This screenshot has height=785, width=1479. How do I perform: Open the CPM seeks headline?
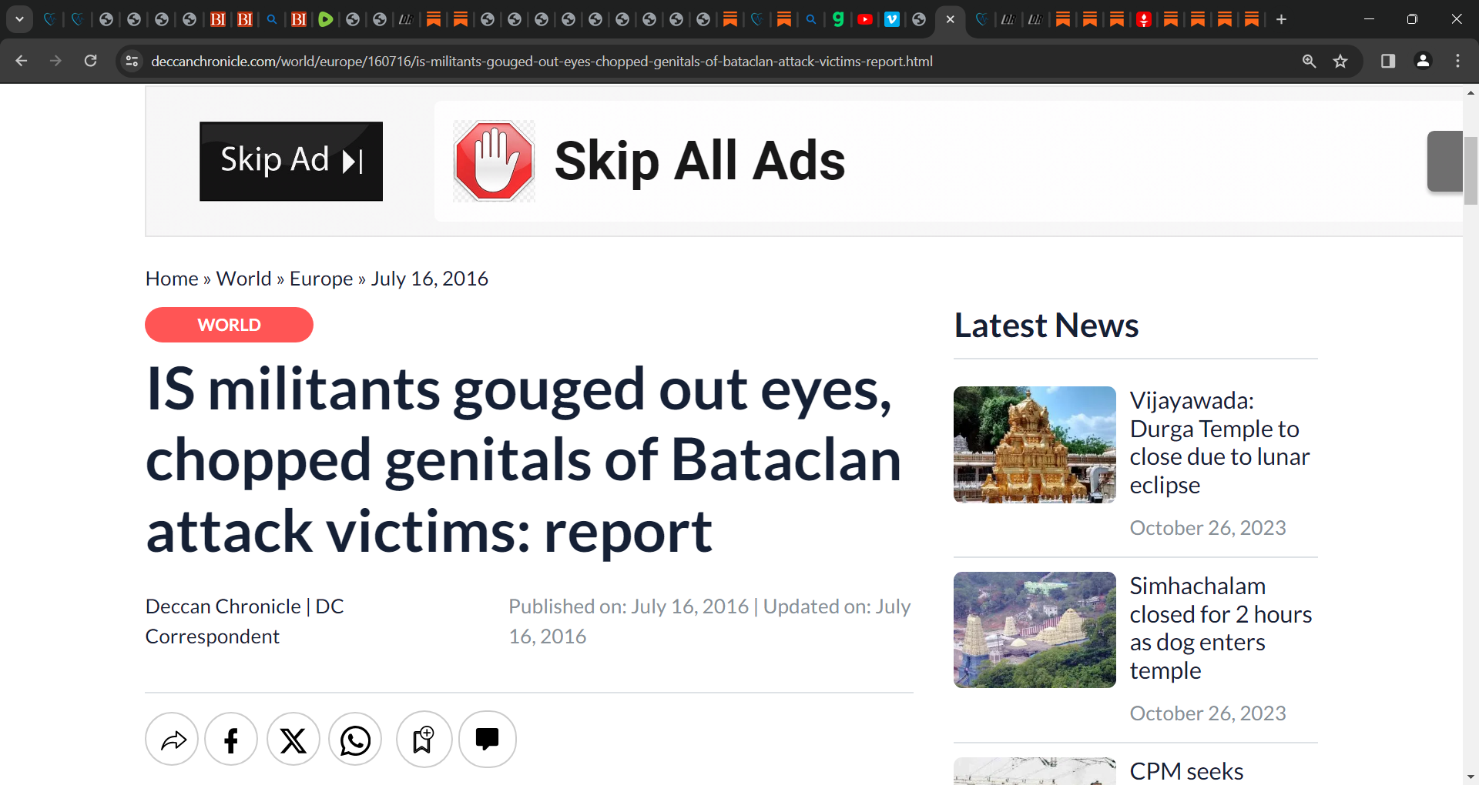pyautogui.click(x=1186, y=770)
